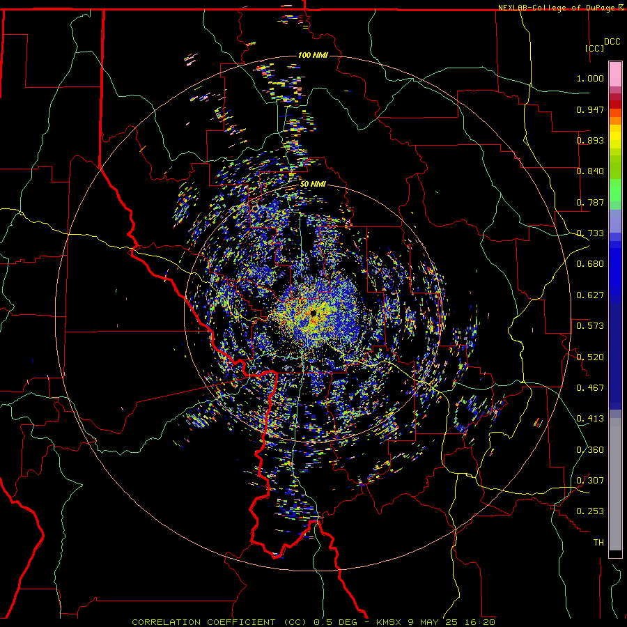627x627 pixels.
Task: Click the black radar site dot at center
Action: [313, 313]
